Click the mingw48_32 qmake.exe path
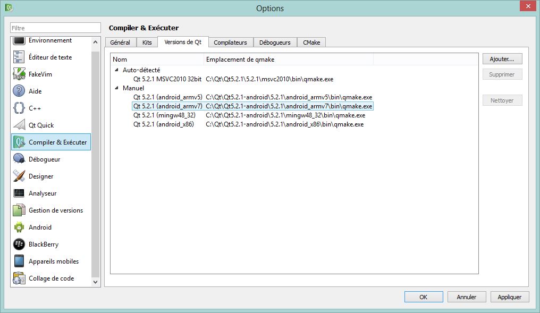The image size is (540, 313). (x=285, y=115)
